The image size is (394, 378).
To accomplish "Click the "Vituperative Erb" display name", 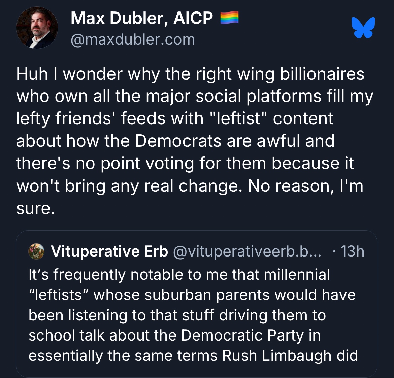I will [x=109, y=251].
